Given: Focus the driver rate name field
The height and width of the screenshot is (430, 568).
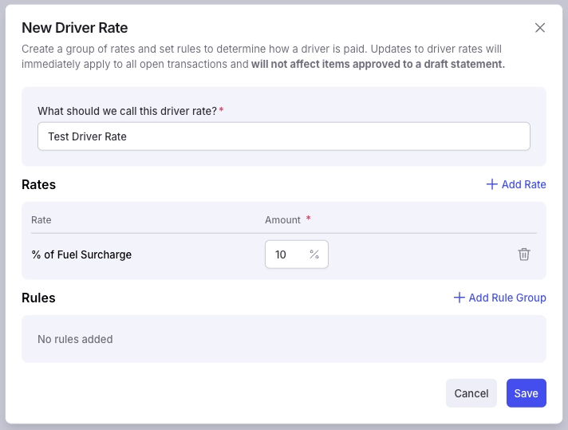Looking at the screenshot, I should click(284, 136).
